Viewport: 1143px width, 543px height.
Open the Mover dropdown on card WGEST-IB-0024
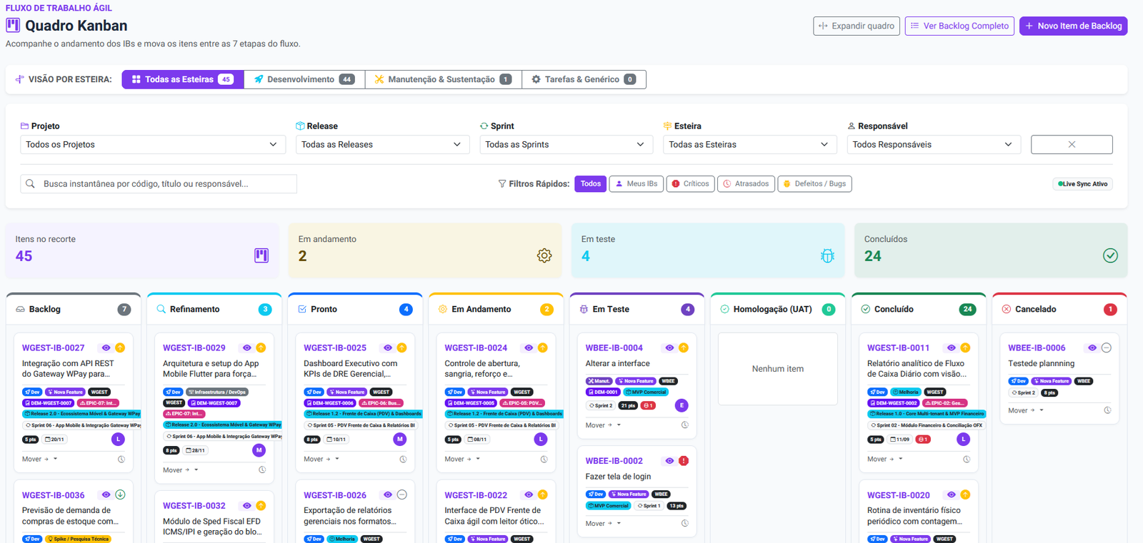pyautogui.click(x=462, y=459)
